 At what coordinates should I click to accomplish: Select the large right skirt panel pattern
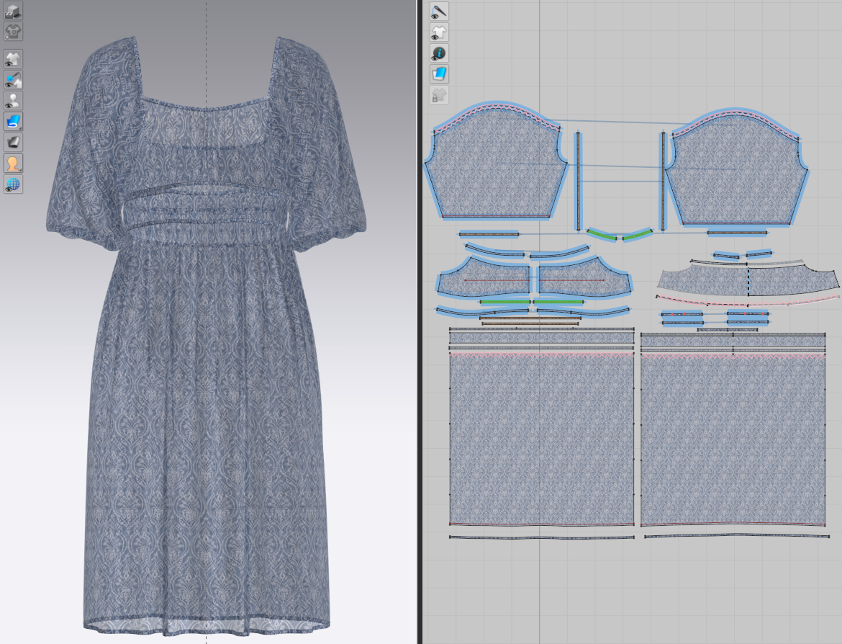coord(733,438)
